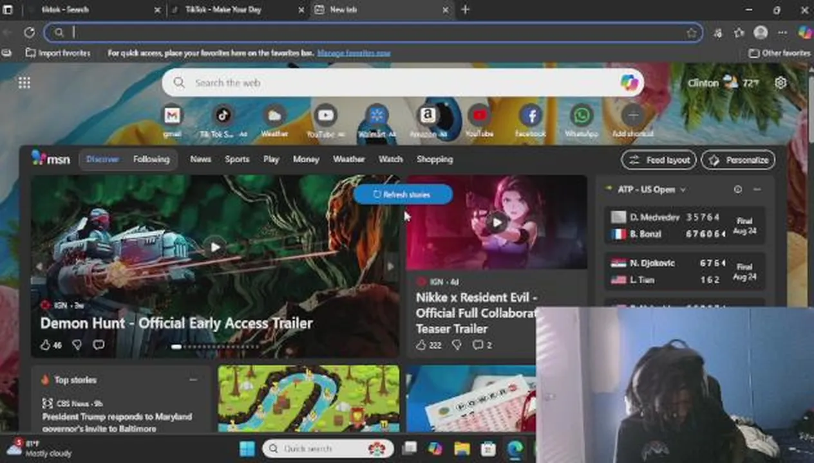The image size is (814, 463).
Task: Open Copilot sidebar icon in Edge toolbar
Action: click(x=805, y=32)
